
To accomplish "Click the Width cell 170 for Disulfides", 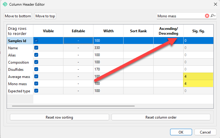I will click(x=108, y=69).
